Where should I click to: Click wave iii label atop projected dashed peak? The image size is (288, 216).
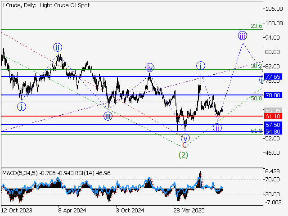(x=242, y=36)
